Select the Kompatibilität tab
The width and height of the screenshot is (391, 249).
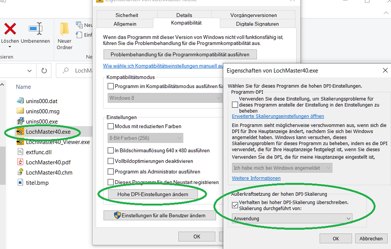(186, 23)
